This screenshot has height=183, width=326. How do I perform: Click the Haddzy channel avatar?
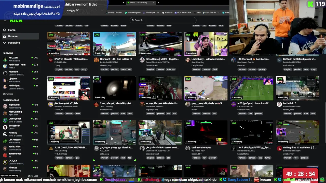pos(5,134)
